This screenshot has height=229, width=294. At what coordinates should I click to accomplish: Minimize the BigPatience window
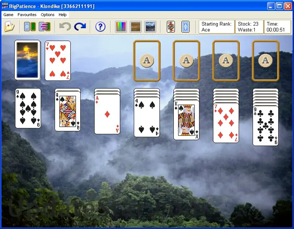pyautogui.click(x=271, y=6)
